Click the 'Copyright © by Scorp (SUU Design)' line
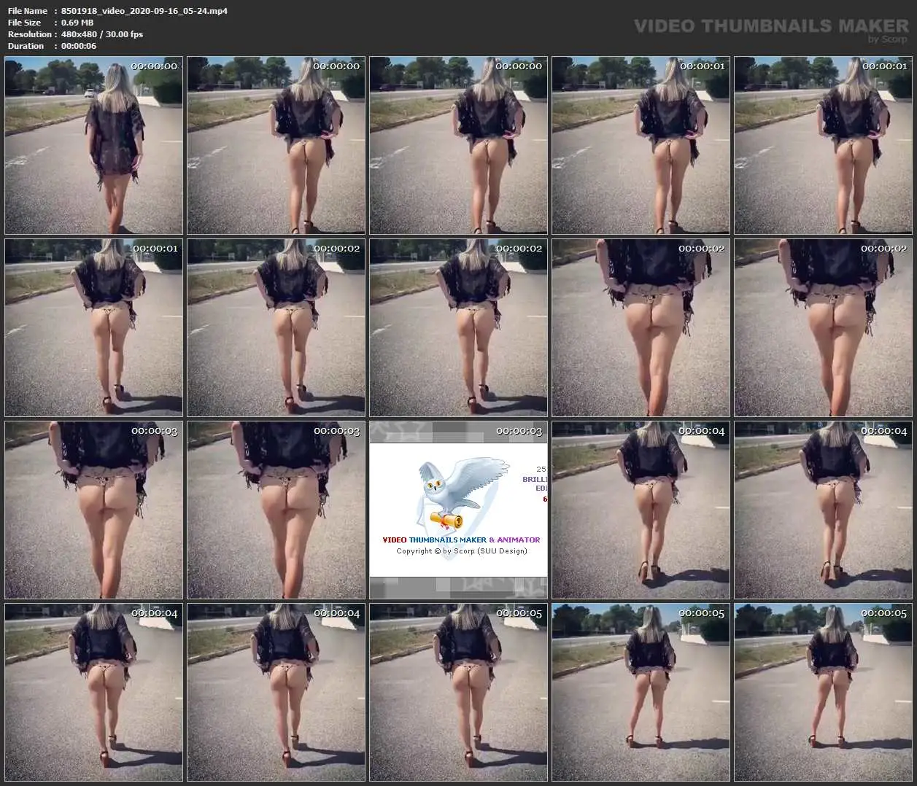Viewport: 917px width, 786px height. click(x=461, y=550)
